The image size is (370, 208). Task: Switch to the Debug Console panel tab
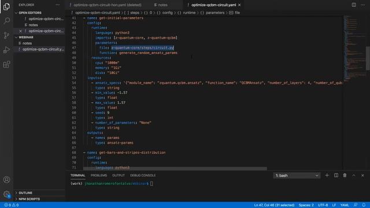click(143, 175)
